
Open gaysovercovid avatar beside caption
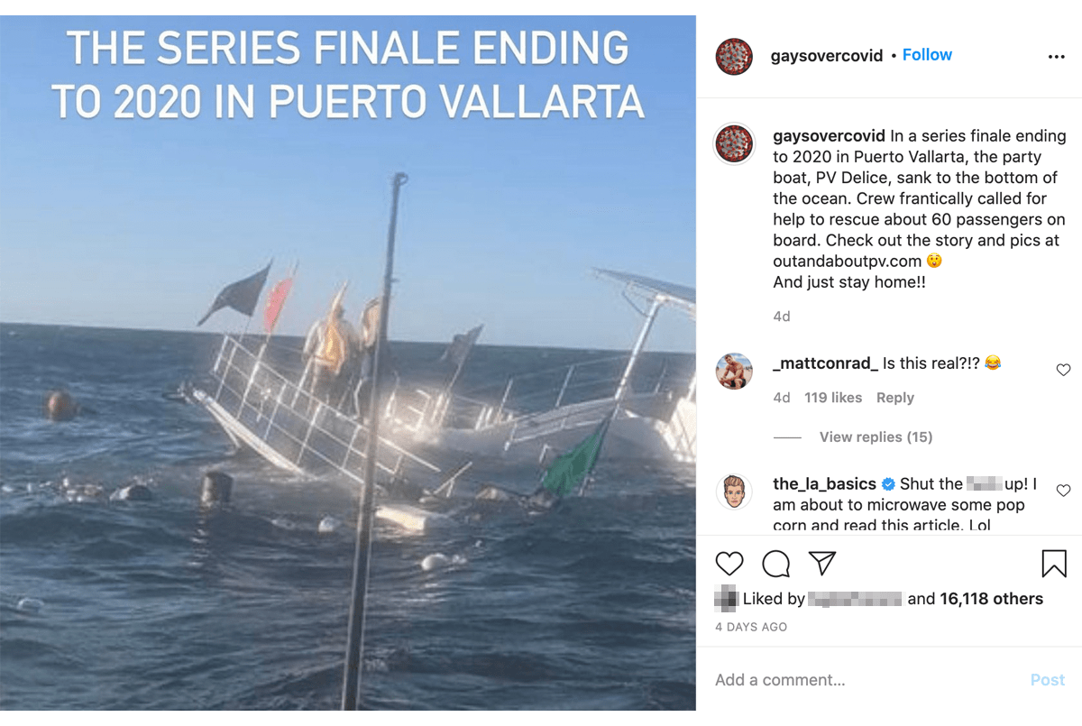734,144
